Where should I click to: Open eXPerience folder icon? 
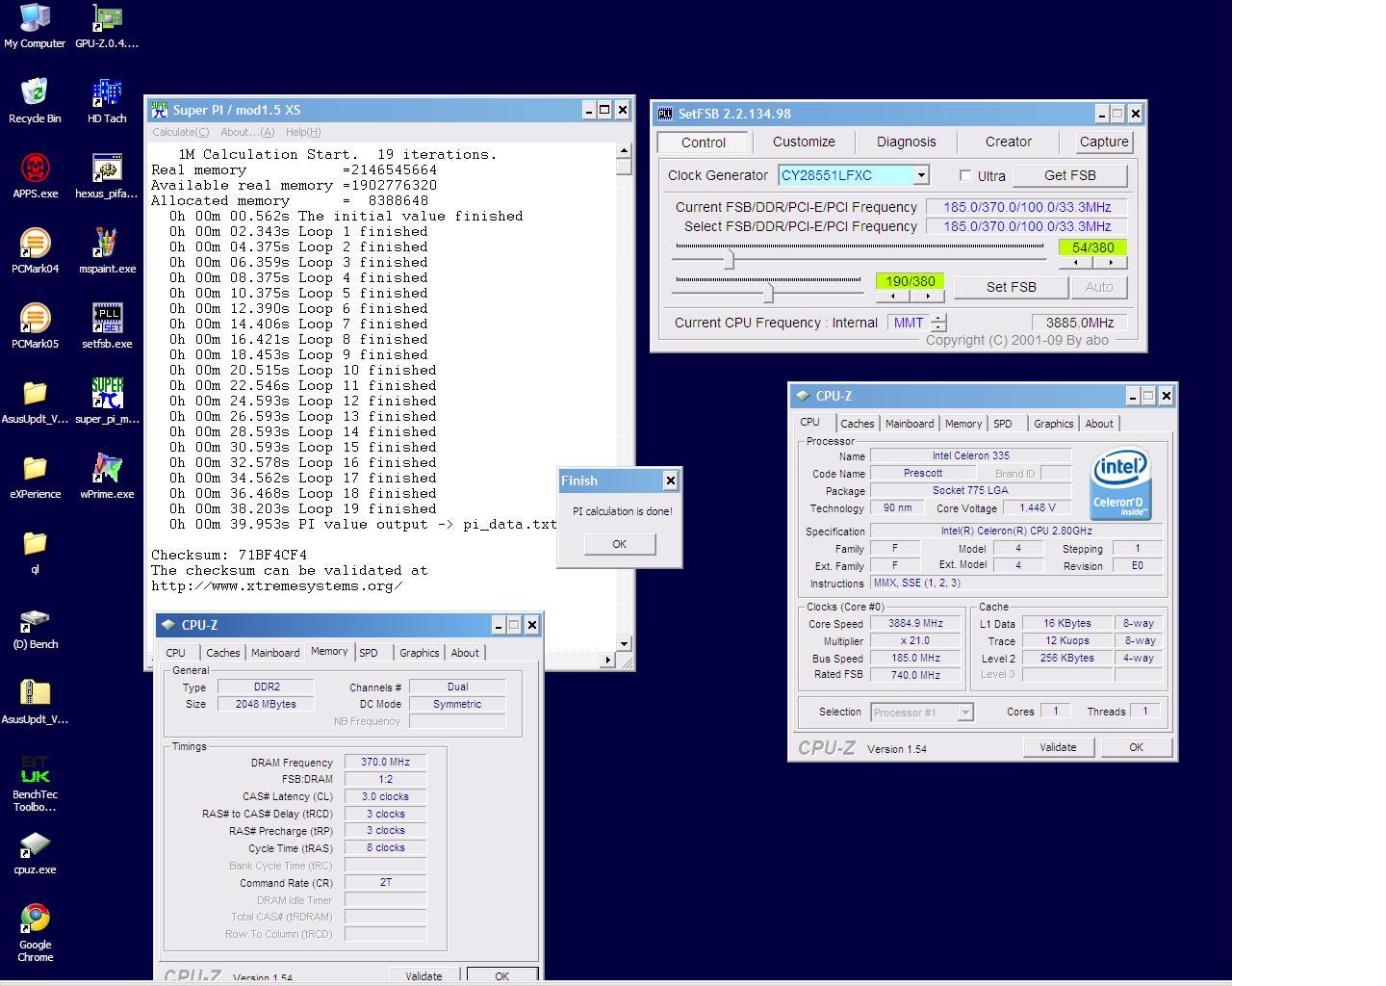point(35,476)
